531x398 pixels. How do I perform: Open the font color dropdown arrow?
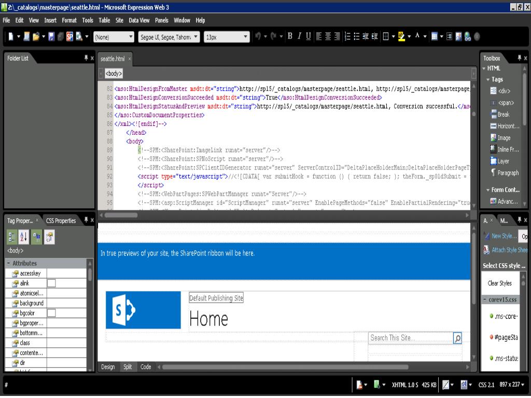tap(425, 37)
